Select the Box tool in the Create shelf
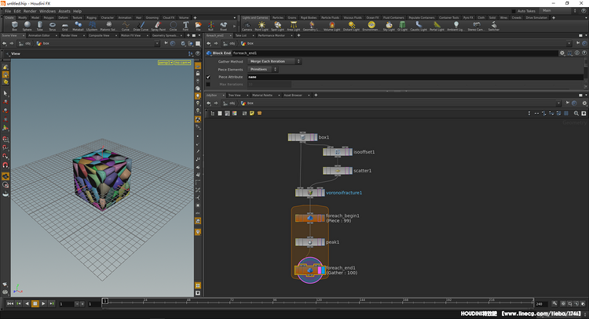589x319 pixels. [x=15, y=26]
